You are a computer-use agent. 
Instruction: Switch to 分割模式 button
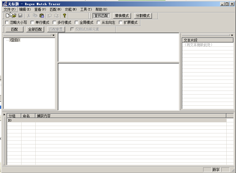click(143, 16)
